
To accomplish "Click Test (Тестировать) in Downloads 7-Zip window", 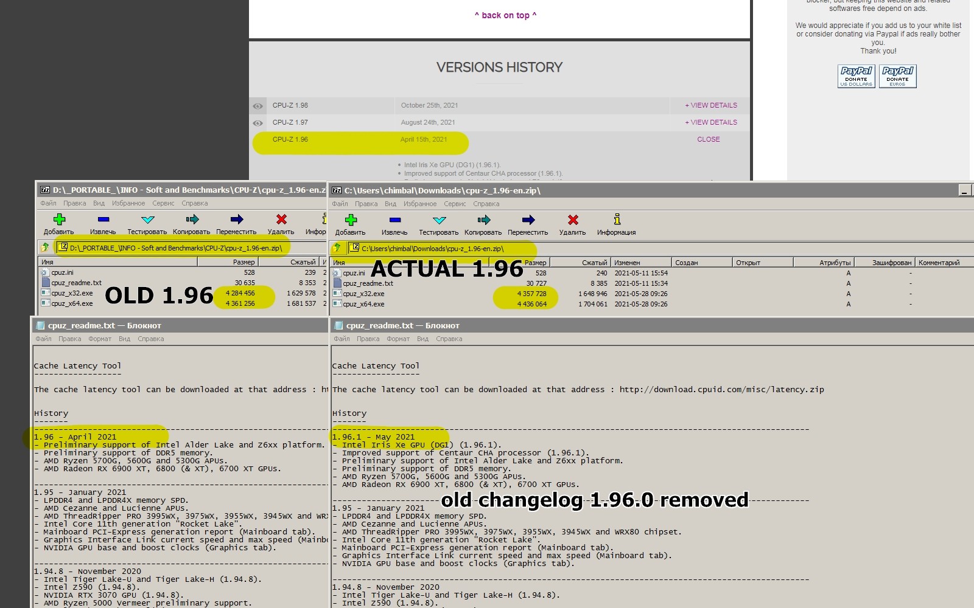I will (x=439, y=224).
